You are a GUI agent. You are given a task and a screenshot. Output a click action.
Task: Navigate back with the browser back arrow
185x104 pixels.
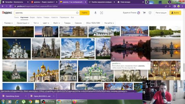tap(3, 6)
